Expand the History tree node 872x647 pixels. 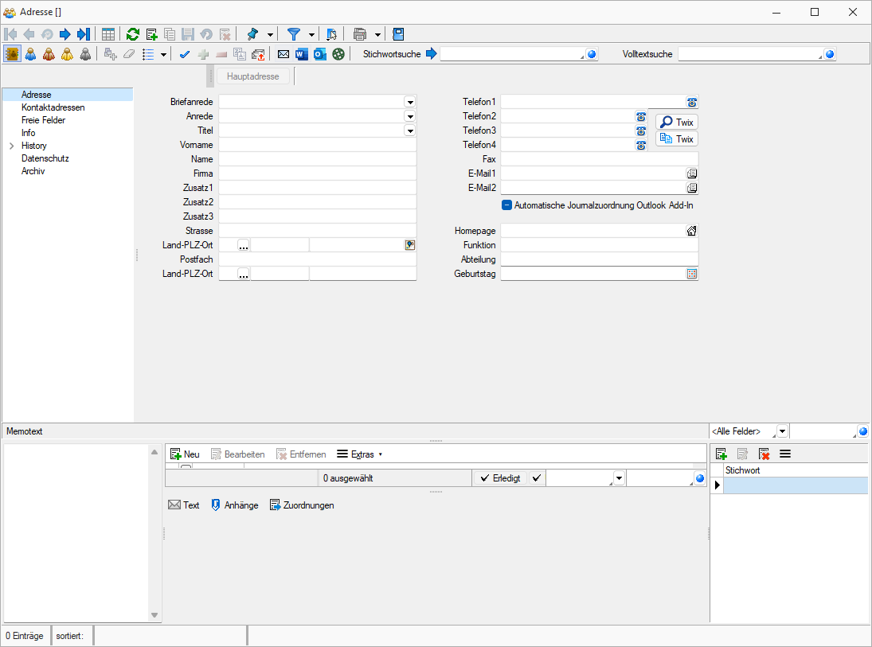pos(11,146)
